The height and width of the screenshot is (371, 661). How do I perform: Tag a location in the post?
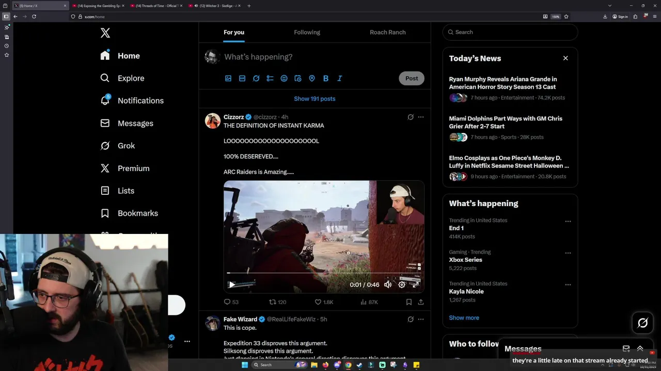pos(312,78)
